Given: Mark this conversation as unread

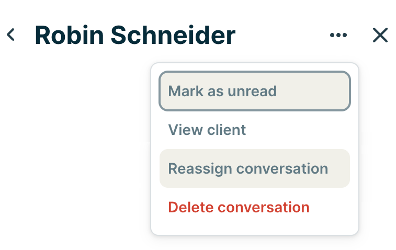Looking at the screenshot, I should pos(254,92).
